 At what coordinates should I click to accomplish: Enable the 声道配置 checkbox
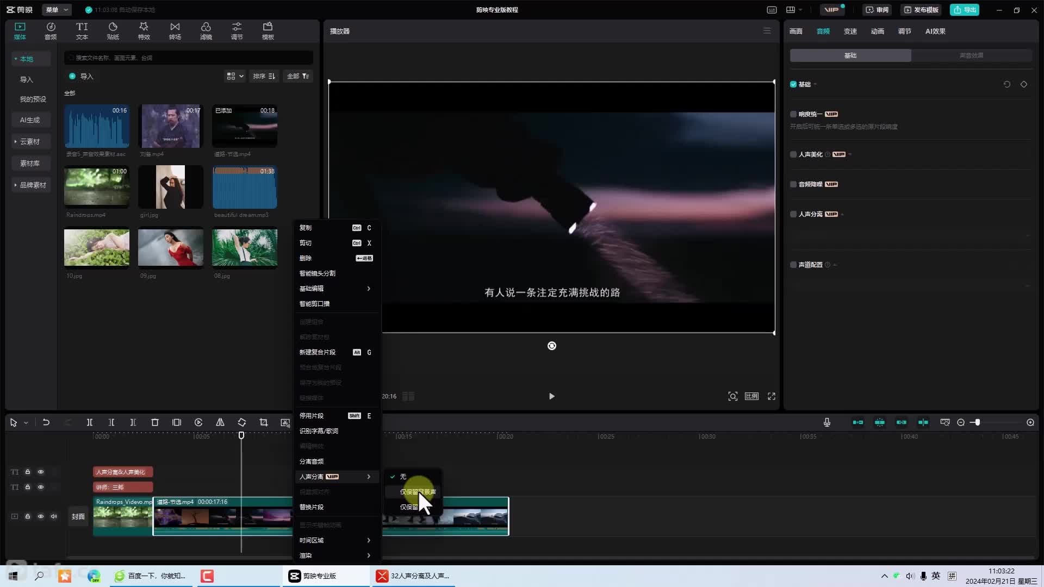click(x=793, y=265)
